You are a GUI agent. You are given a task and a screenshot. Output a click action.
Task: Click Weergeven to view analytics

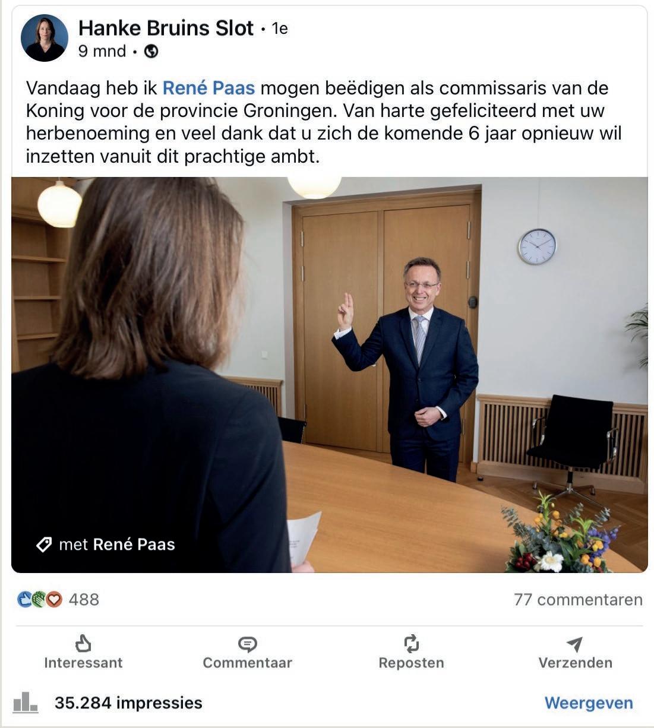(589, 703)
